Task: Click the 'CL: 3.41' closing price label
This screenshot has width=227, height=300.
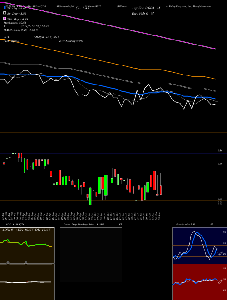Action: (83, 8)
